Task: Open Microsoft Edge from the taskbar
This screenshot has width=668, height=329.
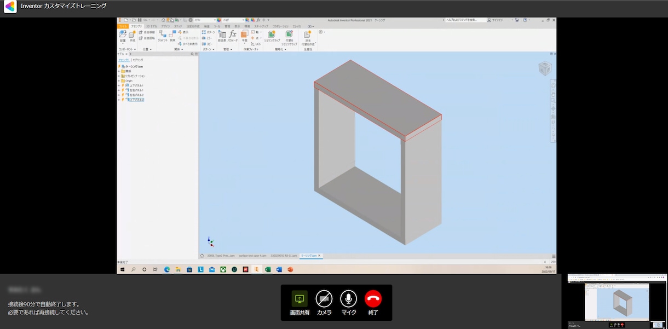Action: point(167,269)
